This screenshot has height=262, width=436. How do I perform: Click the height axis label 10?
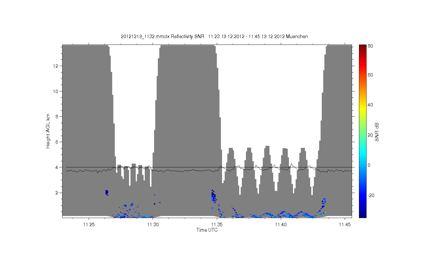pyautogui.click(x=56, y=91)
